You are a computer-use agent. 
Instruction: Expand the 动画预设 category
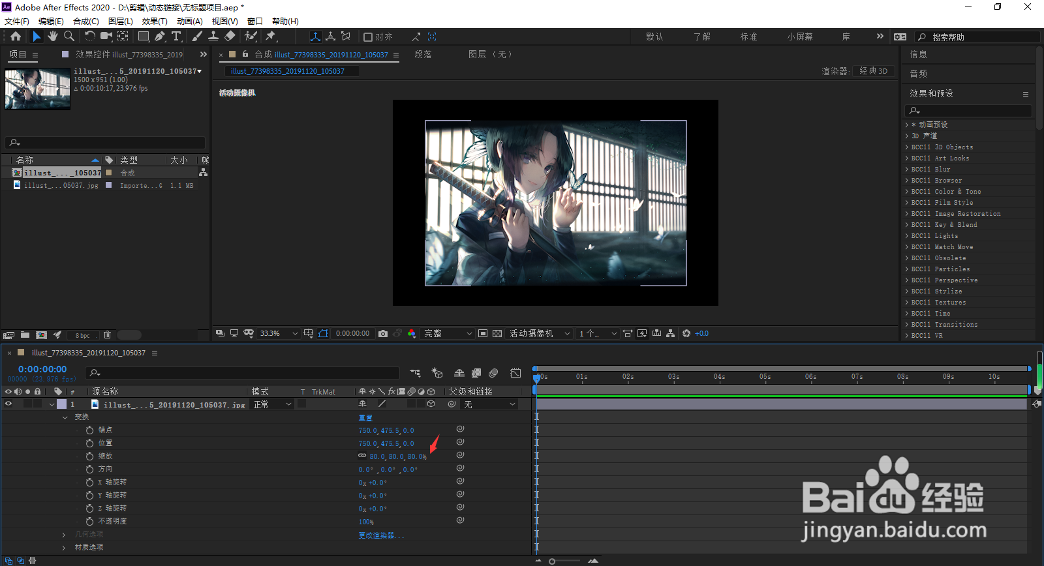907,125
